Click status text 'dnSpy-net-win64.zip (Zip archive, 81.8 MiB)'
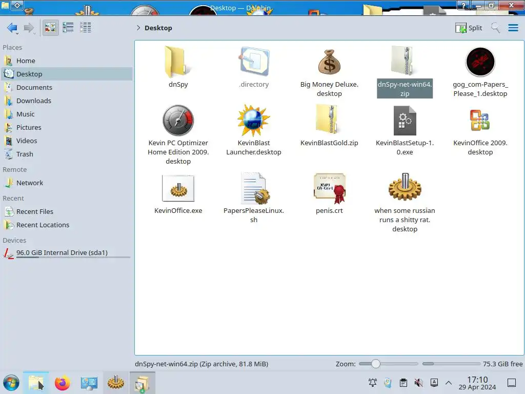The width and height of the screenshot is (525, 394). 201,364
